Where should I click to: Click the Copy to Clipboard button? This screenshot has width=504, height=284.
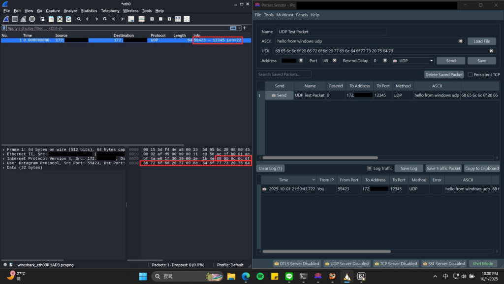coord(481,168)
